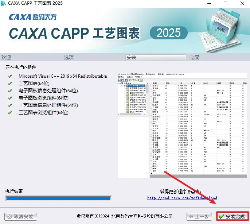
Task: Click the 安装完成 finish button
Action: click(x=232, y=216)
